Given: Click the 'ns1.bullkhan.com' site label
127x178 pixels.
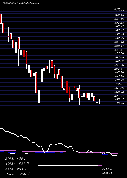Looking at the screenshot, I should click(x=29, y=3).
